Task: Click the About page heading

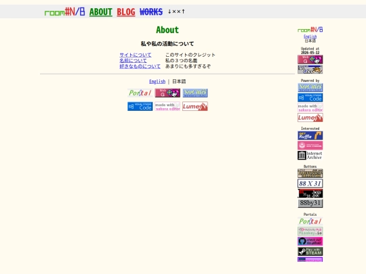Action: (167, 30)
